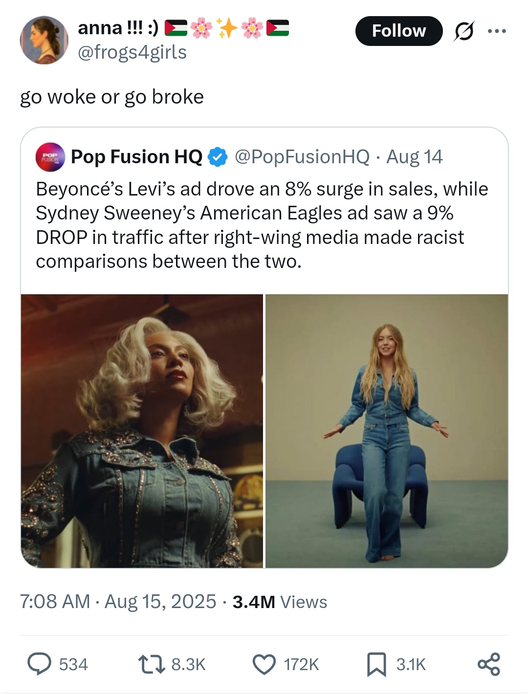Viewport: 528px width, 697px height.
Task: Open the three-dot more options menu
Action: [497, 31]
